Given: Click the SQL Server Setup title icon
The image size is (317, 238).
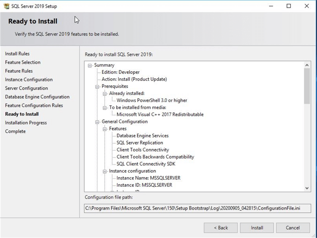Looking at the screenshot, I should pos(7,6).
